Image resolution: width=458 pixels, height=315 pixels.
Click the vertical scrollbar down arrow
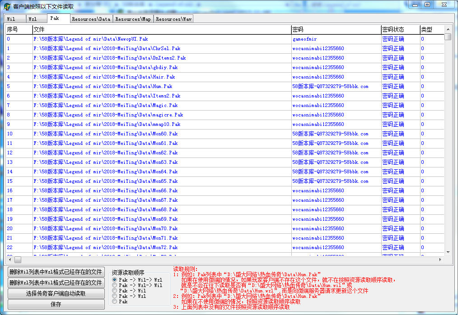(448, 252)
